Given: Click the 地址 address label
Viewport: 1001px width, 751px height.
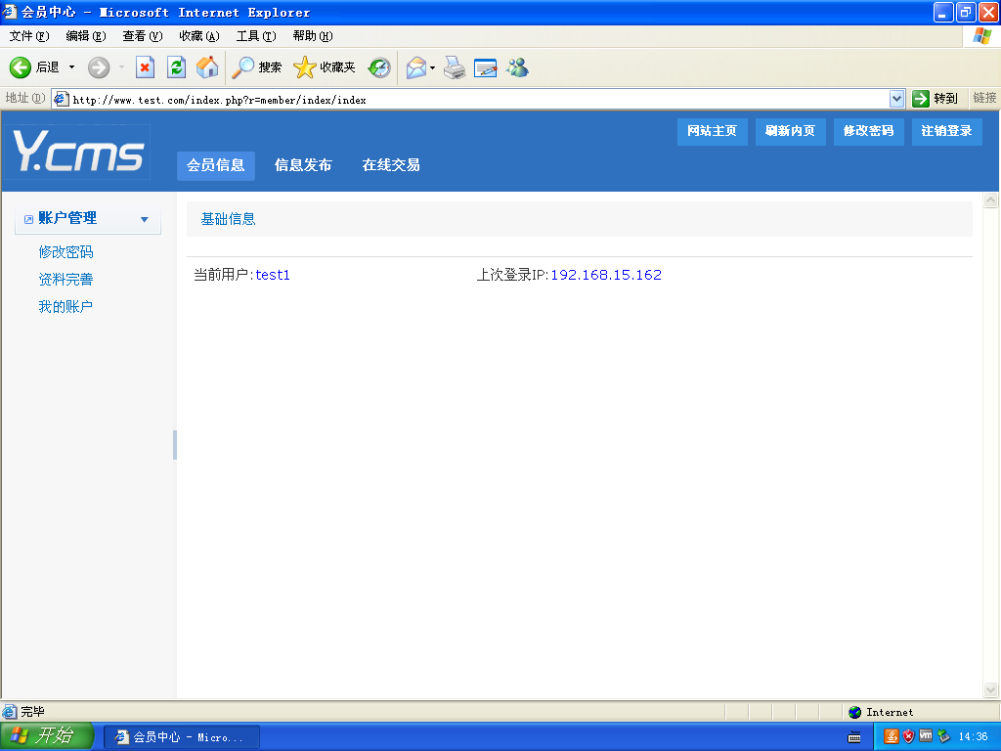Looking at the screenshot, I should pos(24,98).
